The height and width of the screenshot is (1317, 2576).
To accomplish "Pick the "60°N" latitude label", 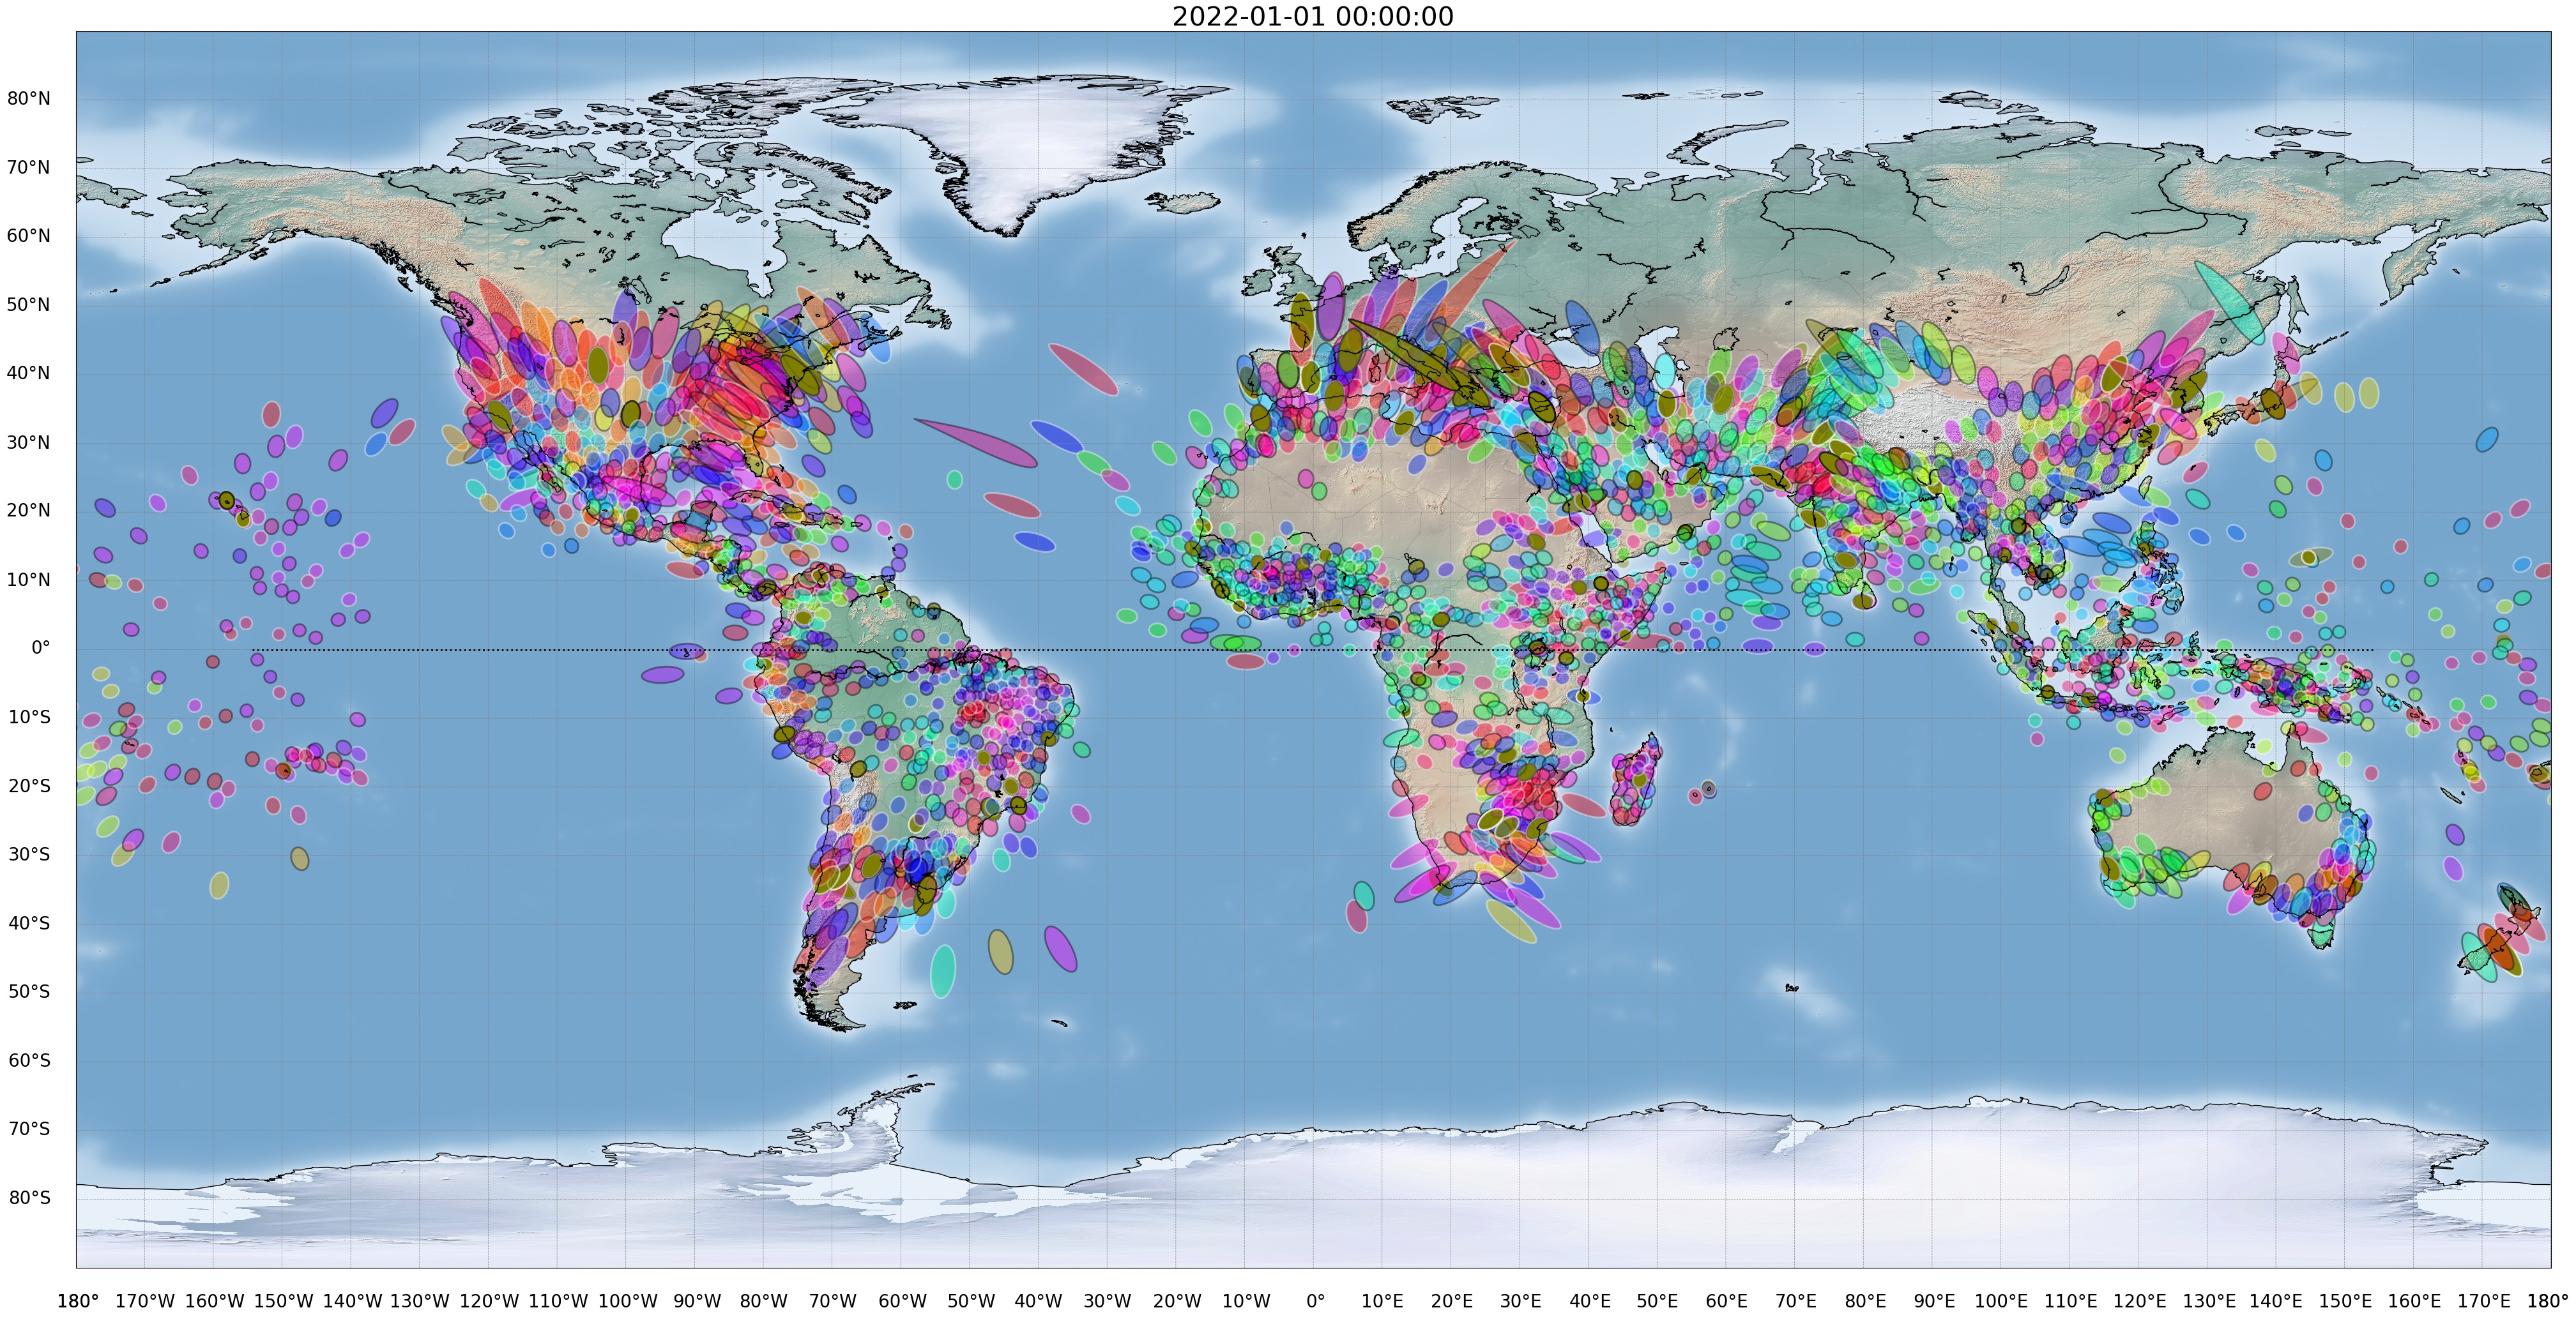I will click(x=29, y=236).
